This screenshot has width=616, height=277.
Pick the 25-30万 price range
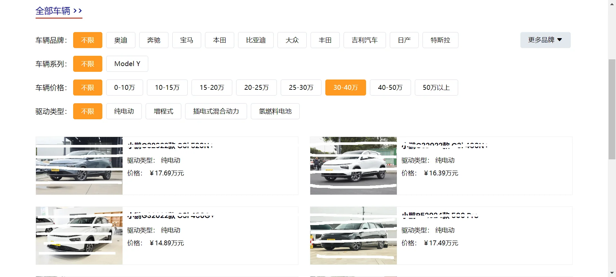(x=301, y=88)
